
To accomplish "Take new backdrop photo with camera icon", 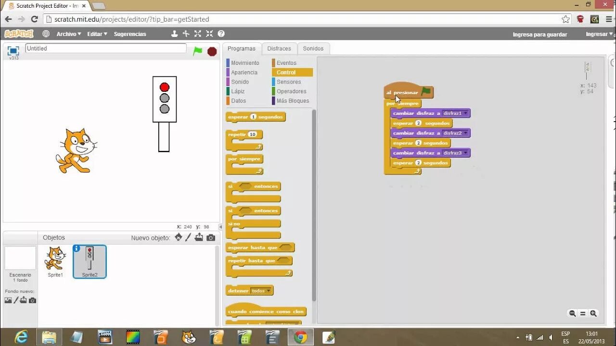I will tap(32, 300).
